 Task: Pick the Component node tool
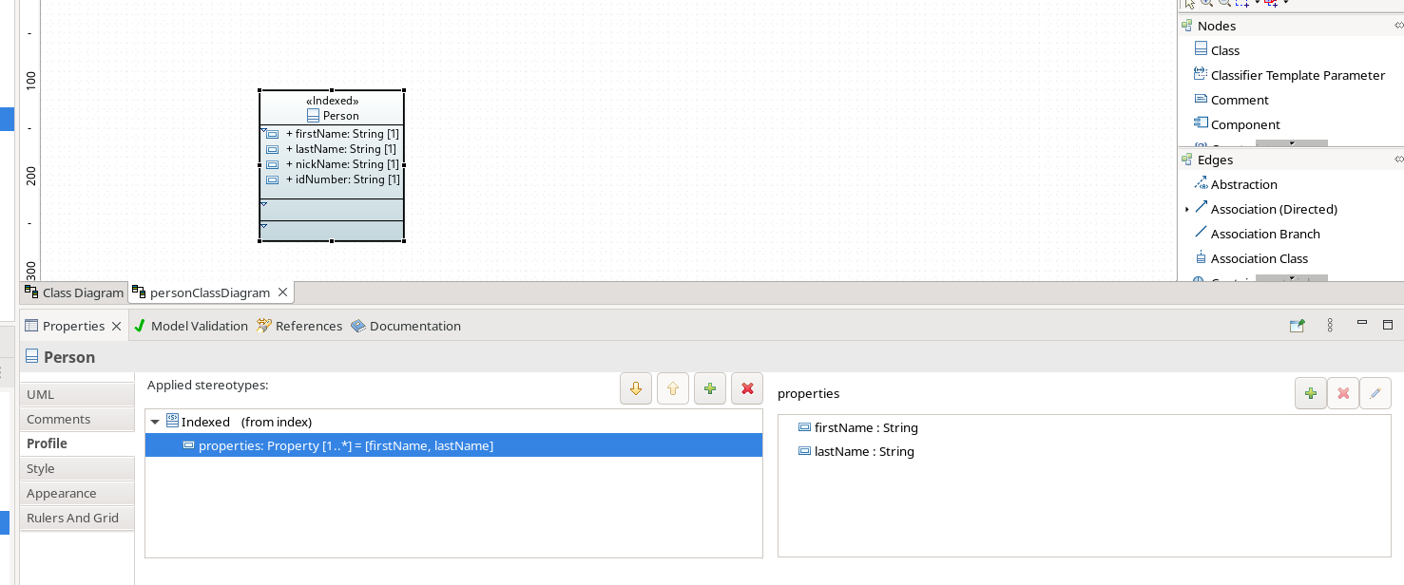1244,124
